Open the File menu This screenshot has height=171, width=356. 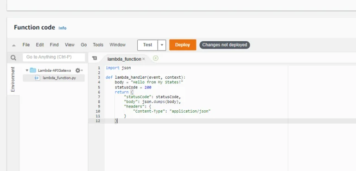point(26,45)
